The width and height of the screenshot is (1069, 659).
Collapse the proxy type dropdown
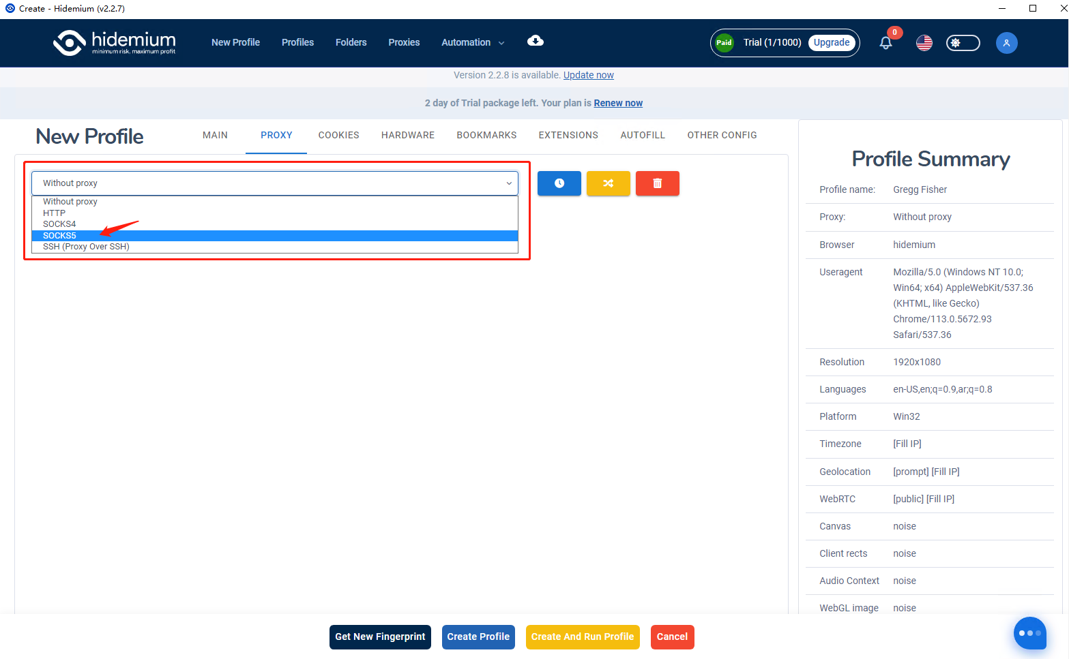pyautogui.click(x=274, y=183)
